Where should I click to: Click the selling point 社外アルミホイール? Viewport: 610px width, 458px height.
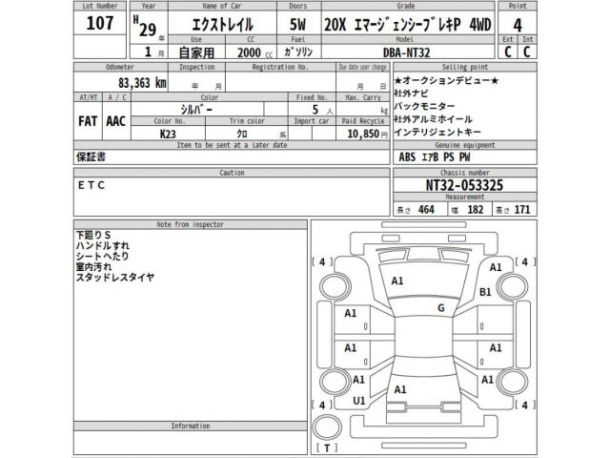(433, 119)
